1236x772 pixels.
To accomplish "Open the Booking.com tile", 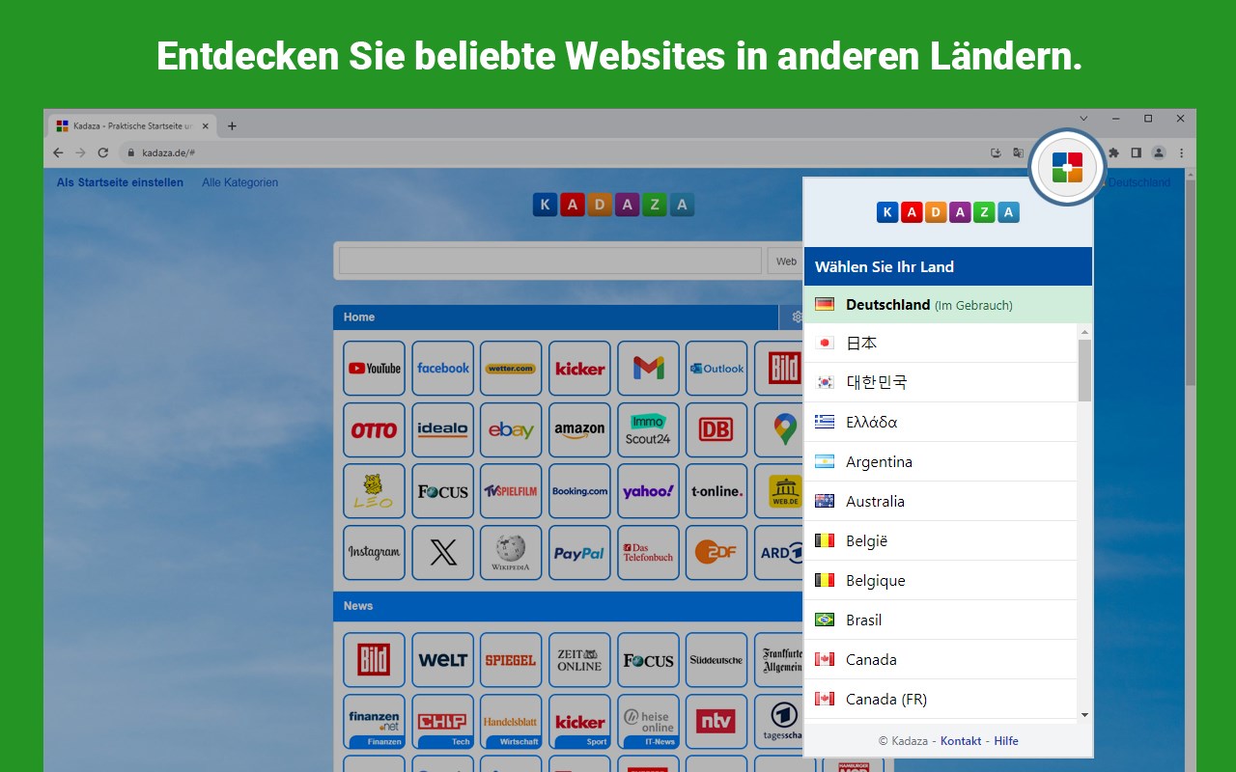I will pyautogui.click(x=579, y=491).
